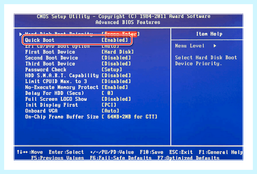This screenshot has height=174, width=257.
Task: Select the First Boot Device label
Action: [x=50, y=52]
